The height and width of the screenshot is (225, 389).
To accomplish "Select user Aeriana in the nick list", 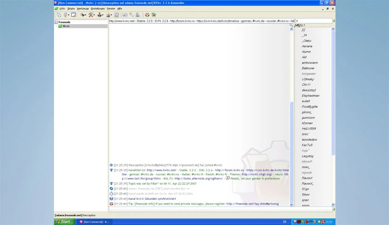I will pyautogui.click(x=307, y=46).
